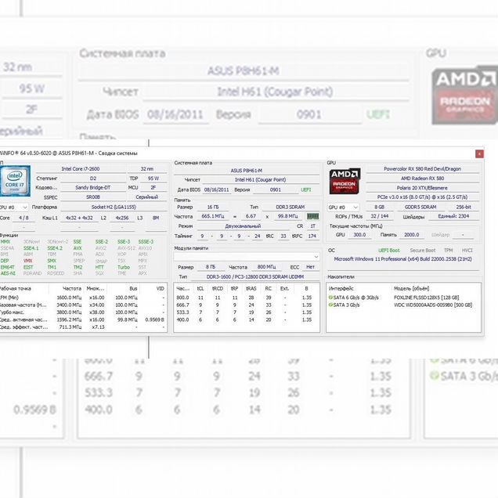Screen dimensions: 498x498
Task: Click the Intel H61 (Cougar Point) chipset field
Action: coord(261,180)
